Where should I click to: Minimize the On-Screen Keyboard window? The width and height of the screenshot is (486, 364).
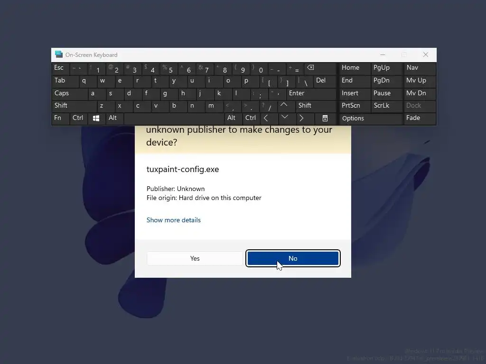coord(383,55)
